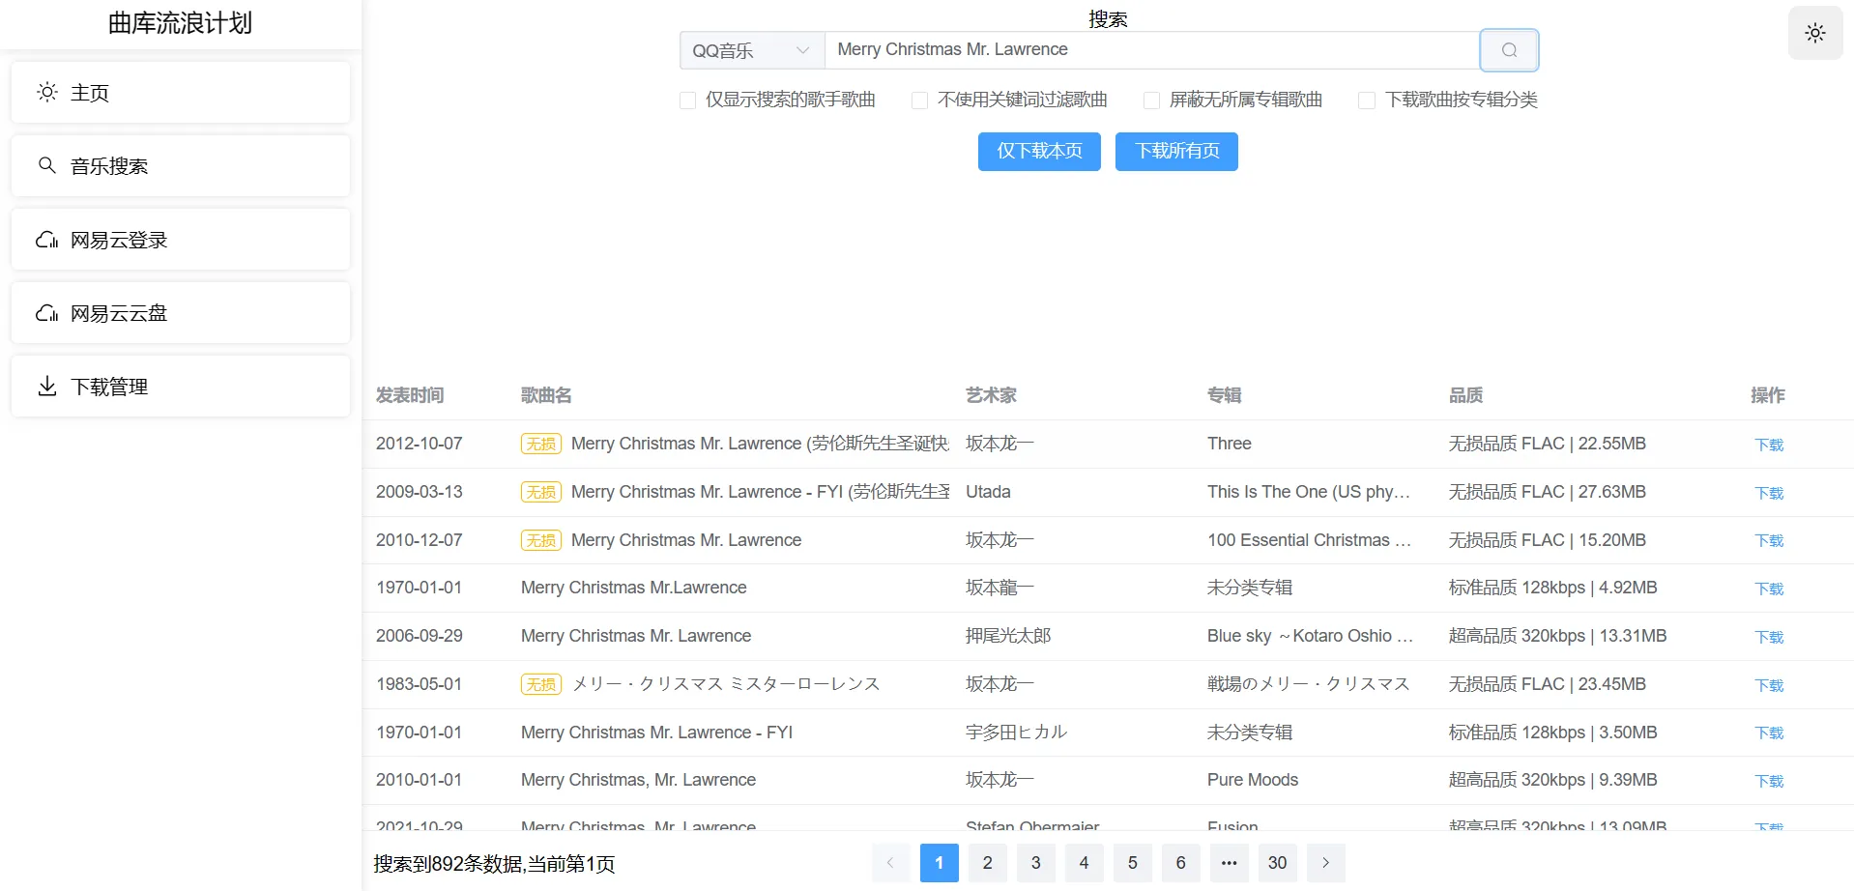The width and height of the screenshot is (1854, 891).
Task: Download the Utada FYI track
Action: click(1769, 493)
